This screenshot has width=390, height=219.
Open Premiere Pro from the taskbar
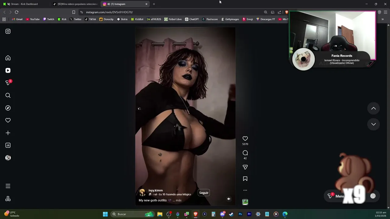(249, 214)
